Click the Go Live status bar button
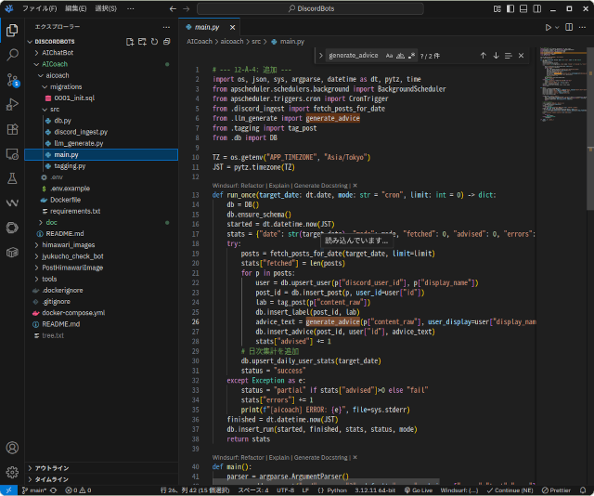 pyautogui.click(x=419, y=489)
